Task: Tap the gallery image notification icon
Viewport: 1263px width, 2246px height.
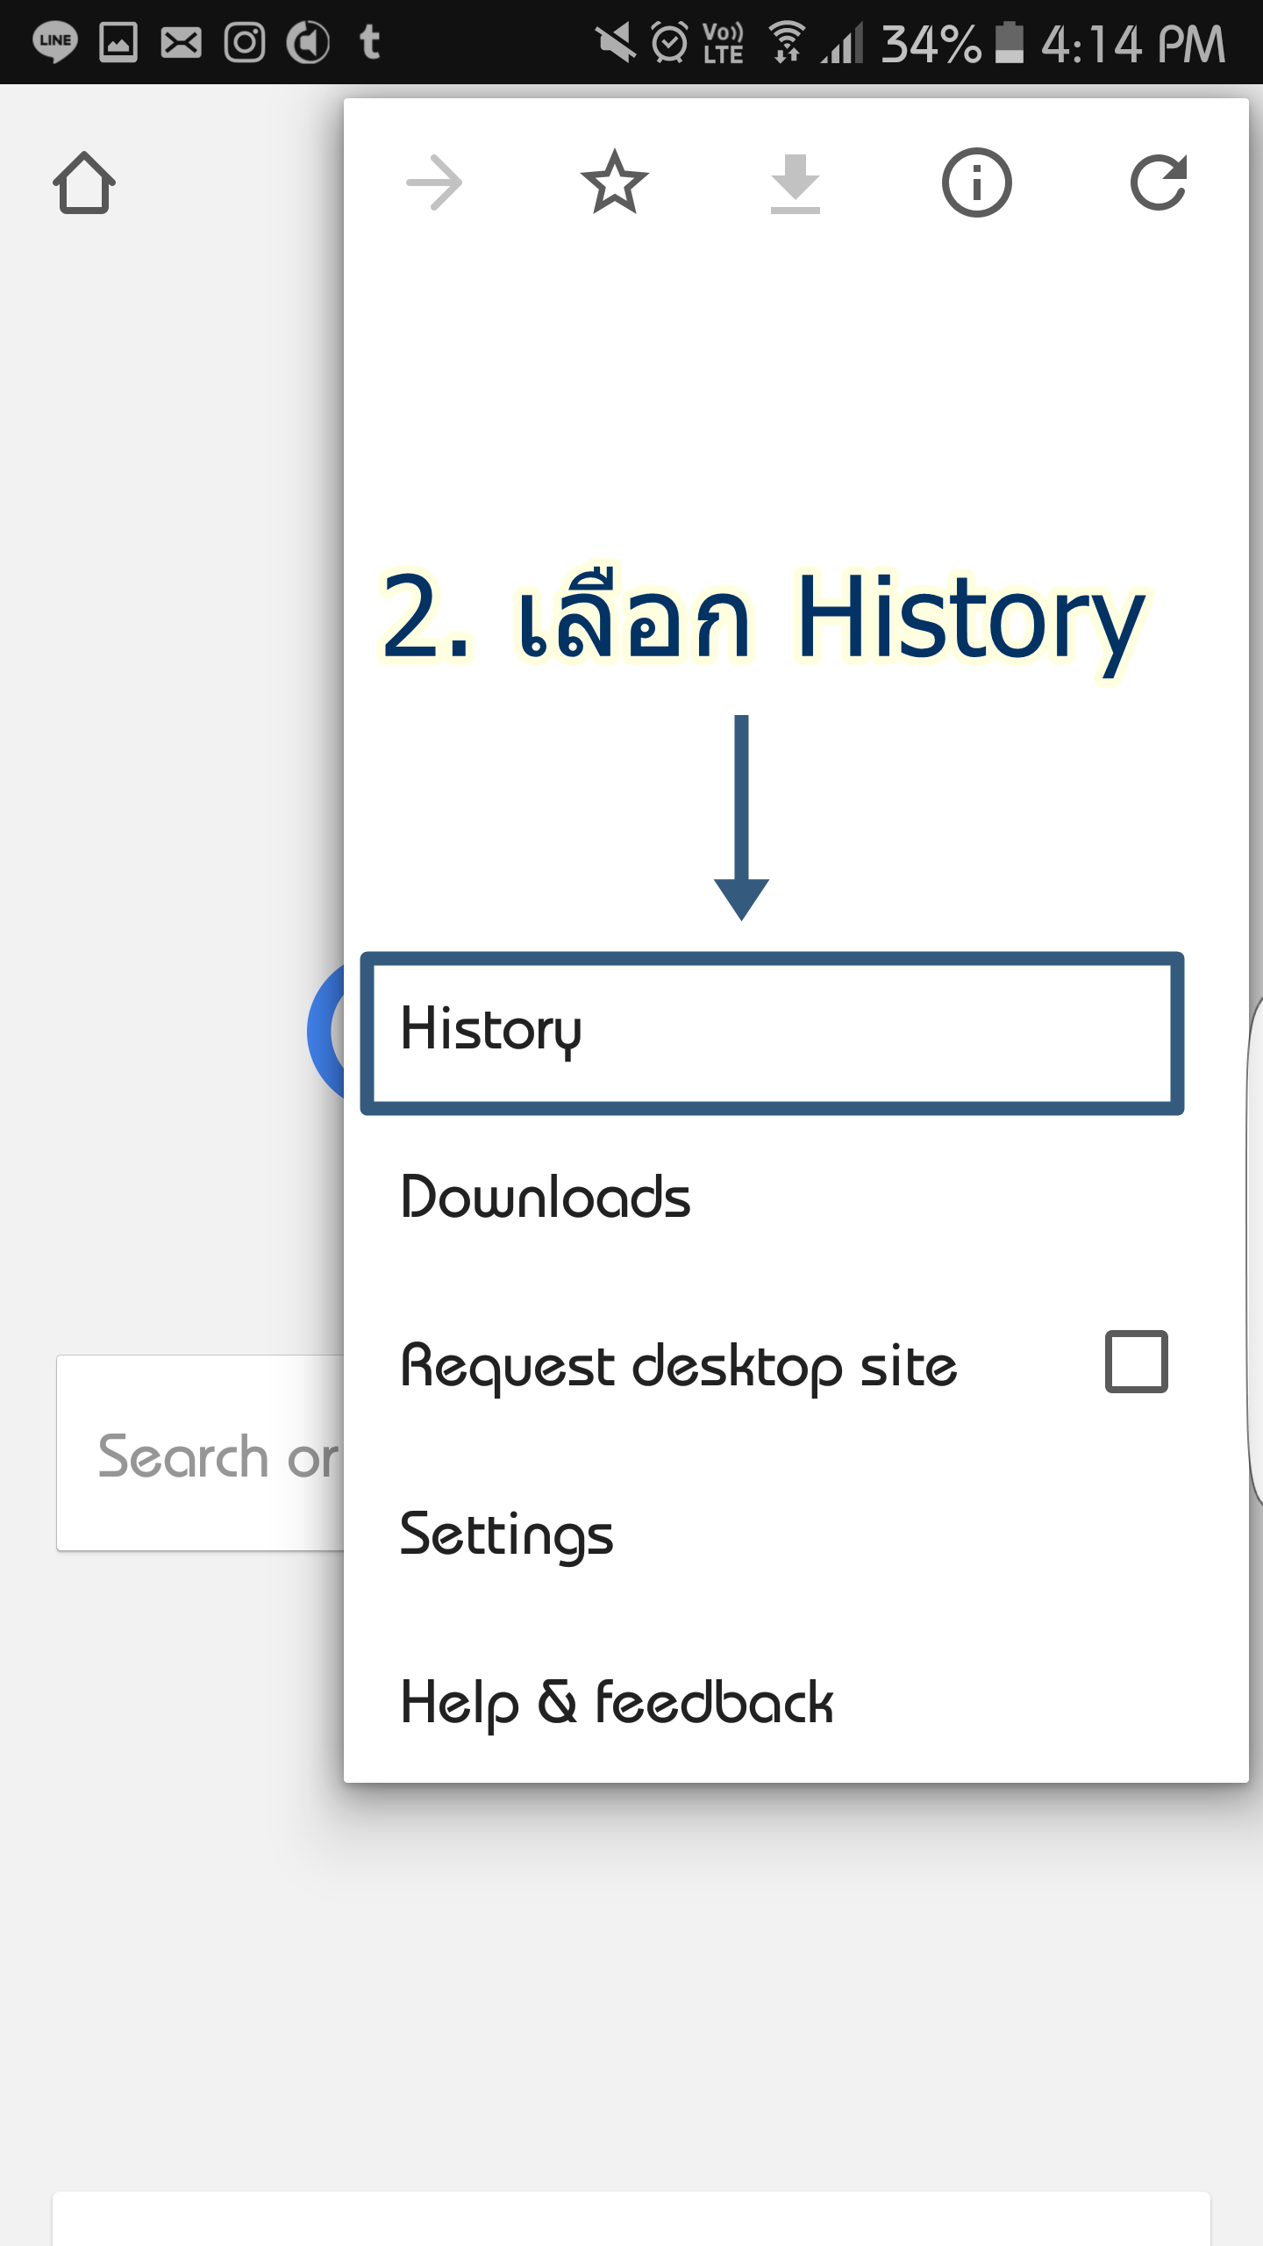Action: (x=118, y=42)
